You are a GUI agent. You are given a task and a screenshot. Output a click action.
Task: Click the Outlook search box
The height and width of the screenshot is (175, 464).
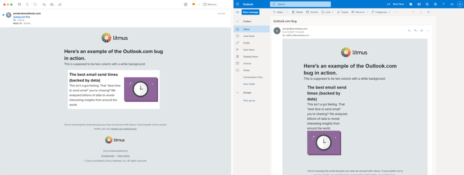[x=300, y=4]
